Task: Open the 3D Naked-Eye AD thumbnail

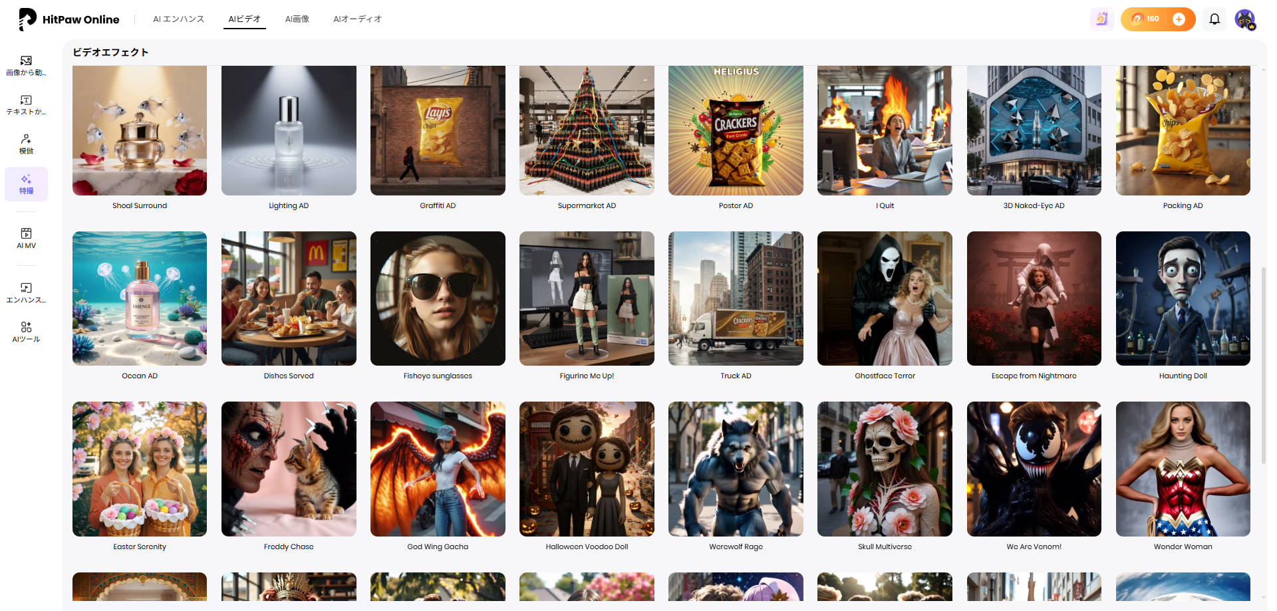Action: pyautogui.click(x=1034, y=130)
